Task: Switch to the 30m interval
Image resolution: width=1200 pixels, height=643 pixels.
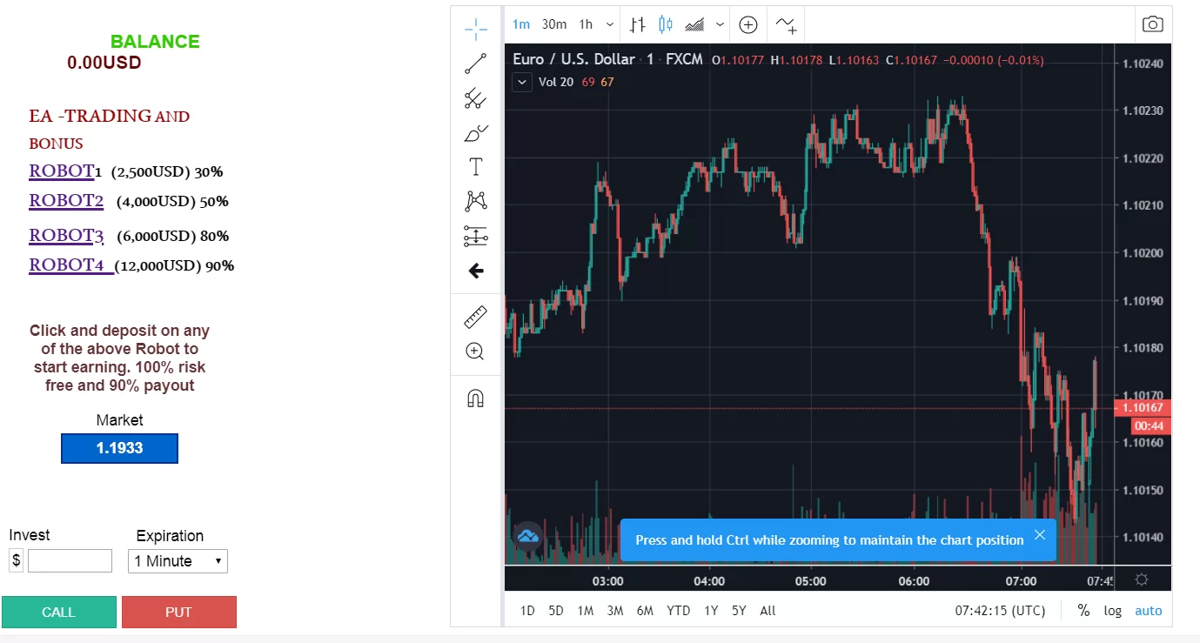Action: tap(553, 24)
